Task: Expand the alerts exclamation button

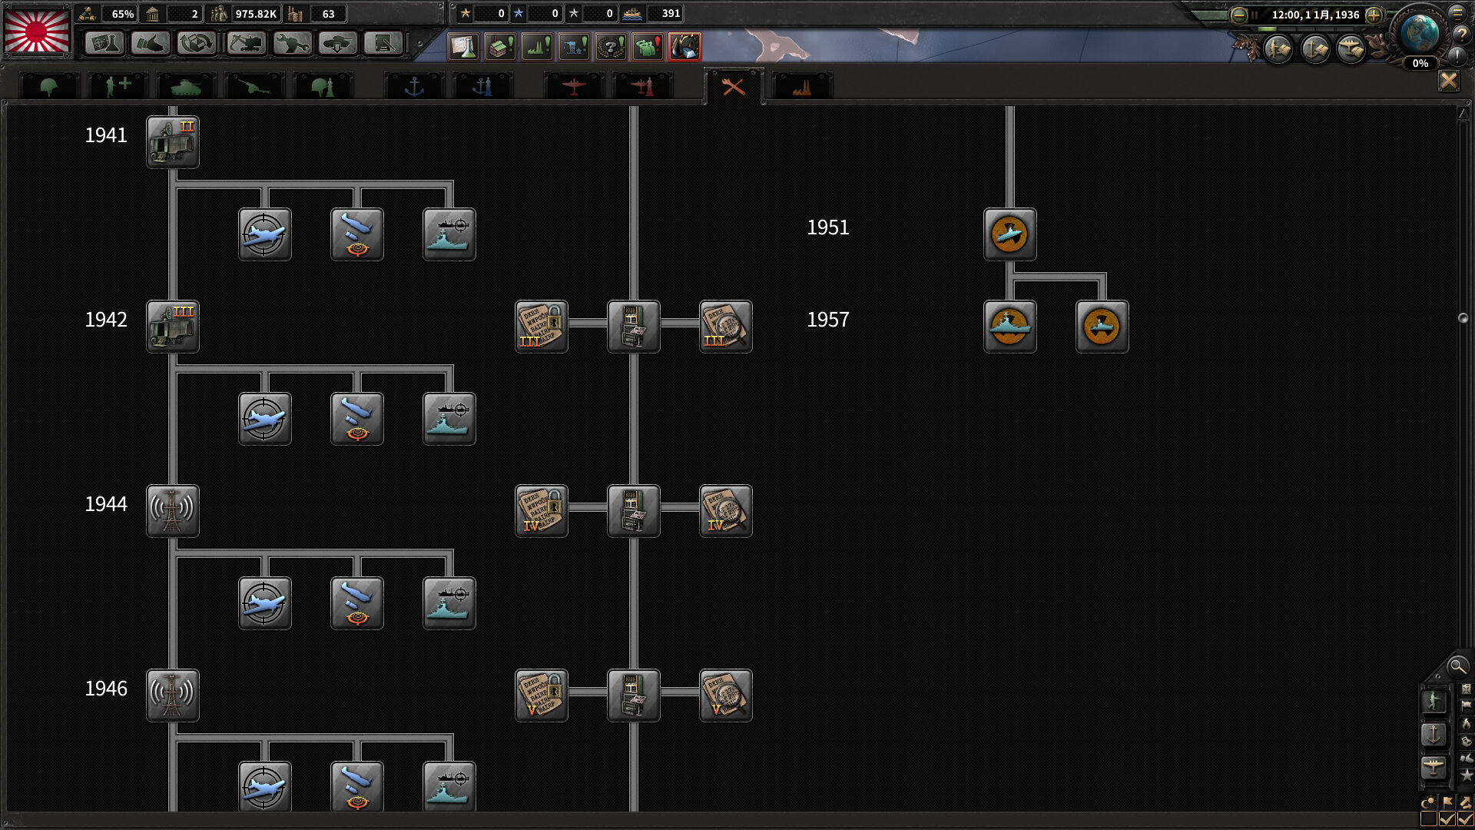Action: 1457,55
